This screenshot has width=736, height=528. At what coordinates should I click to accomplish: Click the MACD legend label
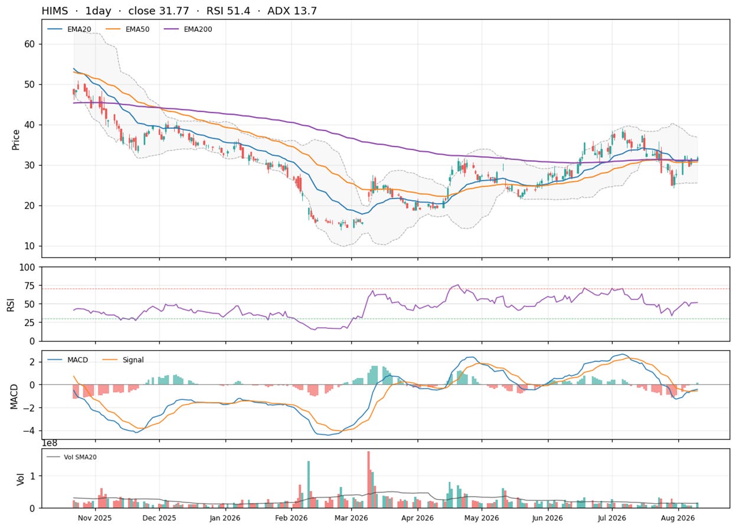coord(78,360)
